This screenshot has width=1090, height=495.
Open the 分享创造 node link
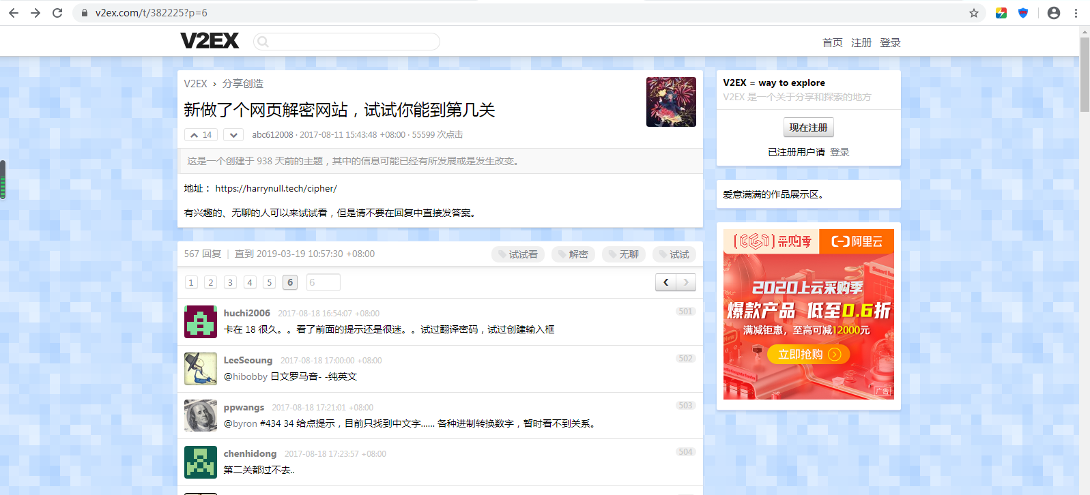242,83
